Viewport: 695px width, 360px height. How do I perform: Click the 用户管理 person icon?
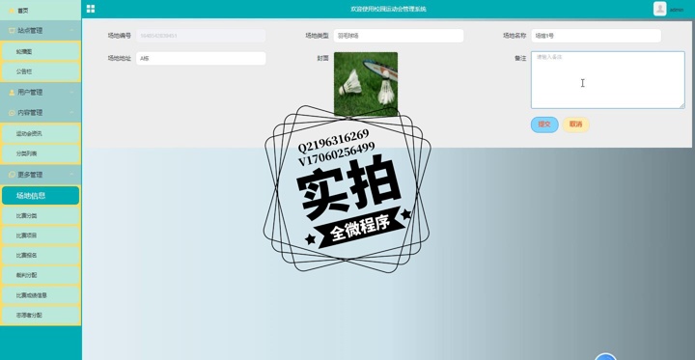[x=12, y=93]
